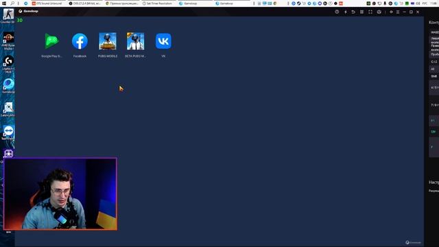Click the smiley face icon in Gameloop title bar

point(379,12)
